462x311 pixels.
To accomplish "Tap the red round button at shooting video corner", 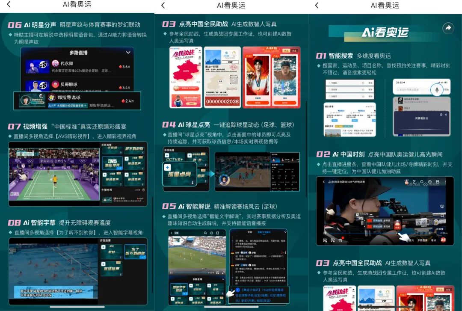I will coord(443,240).
